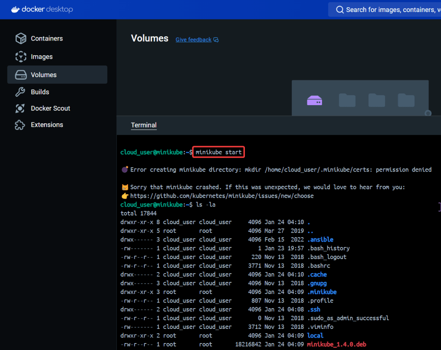The image size is (441, 350).
Task: Click the highlighted minikube start command
Action: [x=219, y=152]
